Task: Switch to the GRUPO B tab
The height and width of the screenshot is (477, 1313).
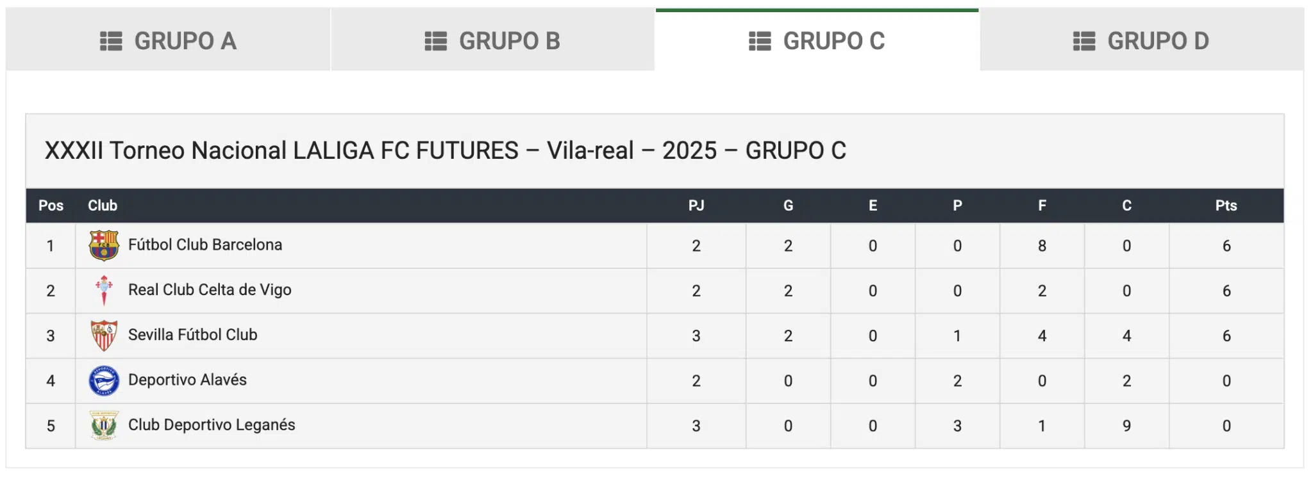Action: click(x=492, y=40)
